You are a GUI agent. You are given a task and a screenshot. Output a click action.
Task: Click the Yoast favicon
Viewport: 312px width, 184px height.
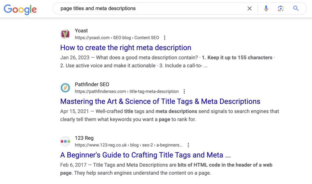coord(65,34)
